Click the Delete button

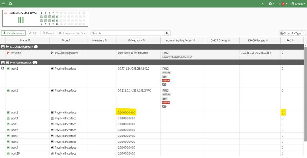[48, 33]
